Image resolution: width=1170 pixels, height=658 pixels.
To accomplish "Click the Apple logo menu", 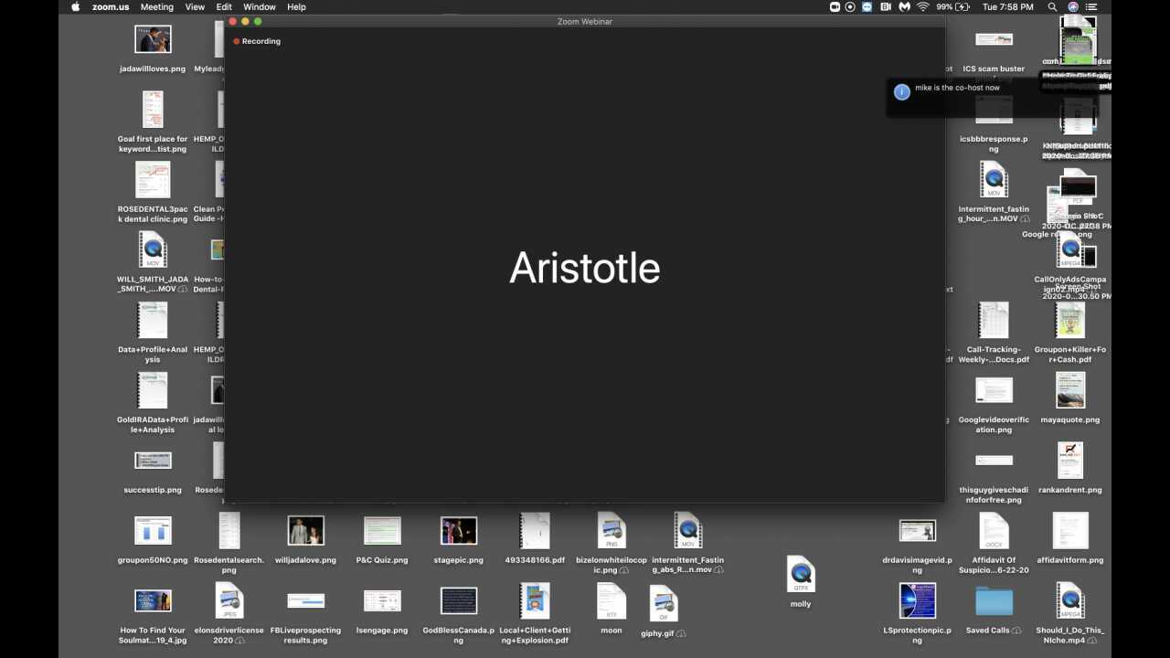I will tap(76, 6).
